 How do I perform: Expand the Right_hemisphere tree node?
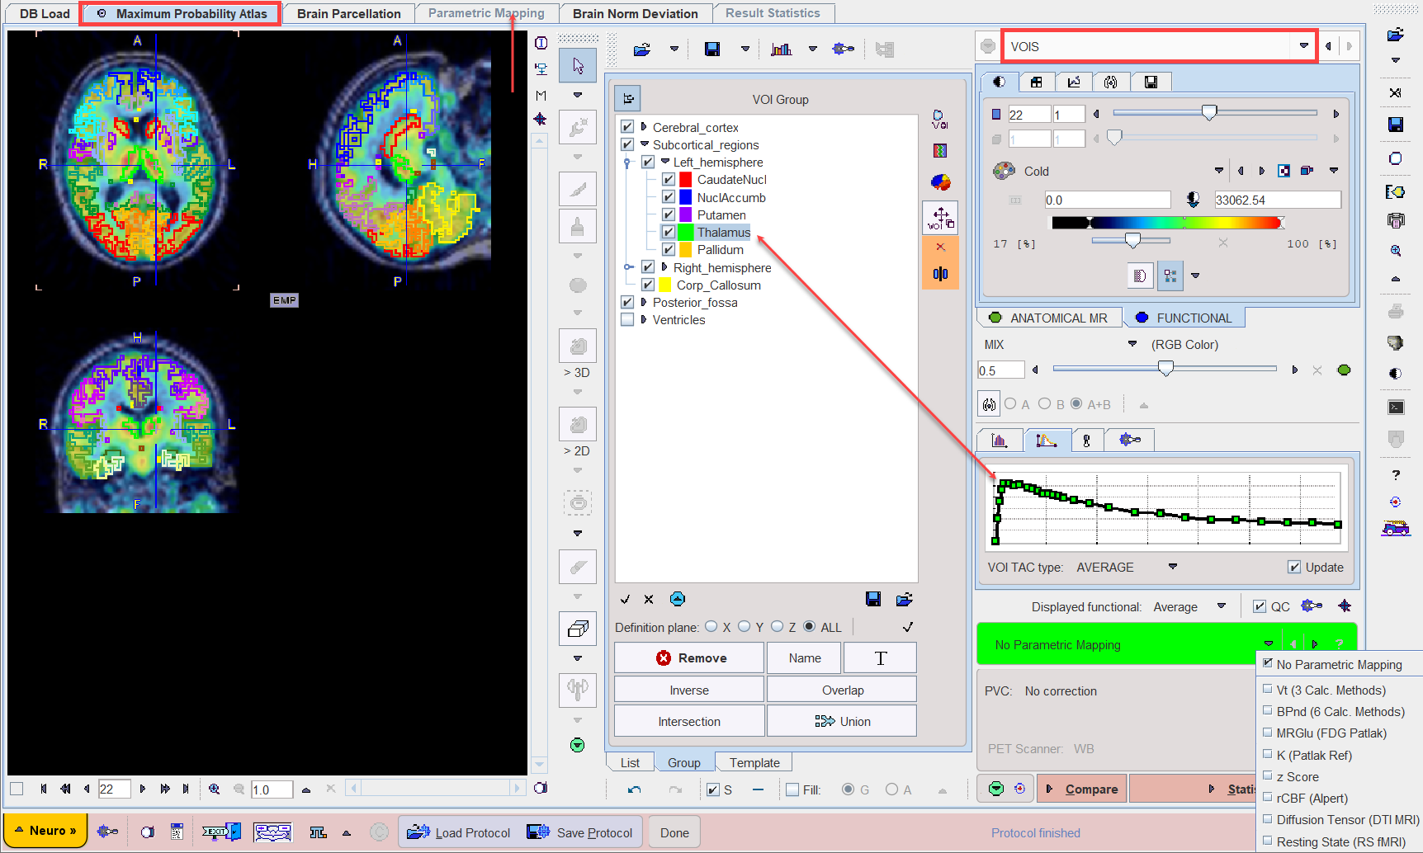tap(664, 267)
